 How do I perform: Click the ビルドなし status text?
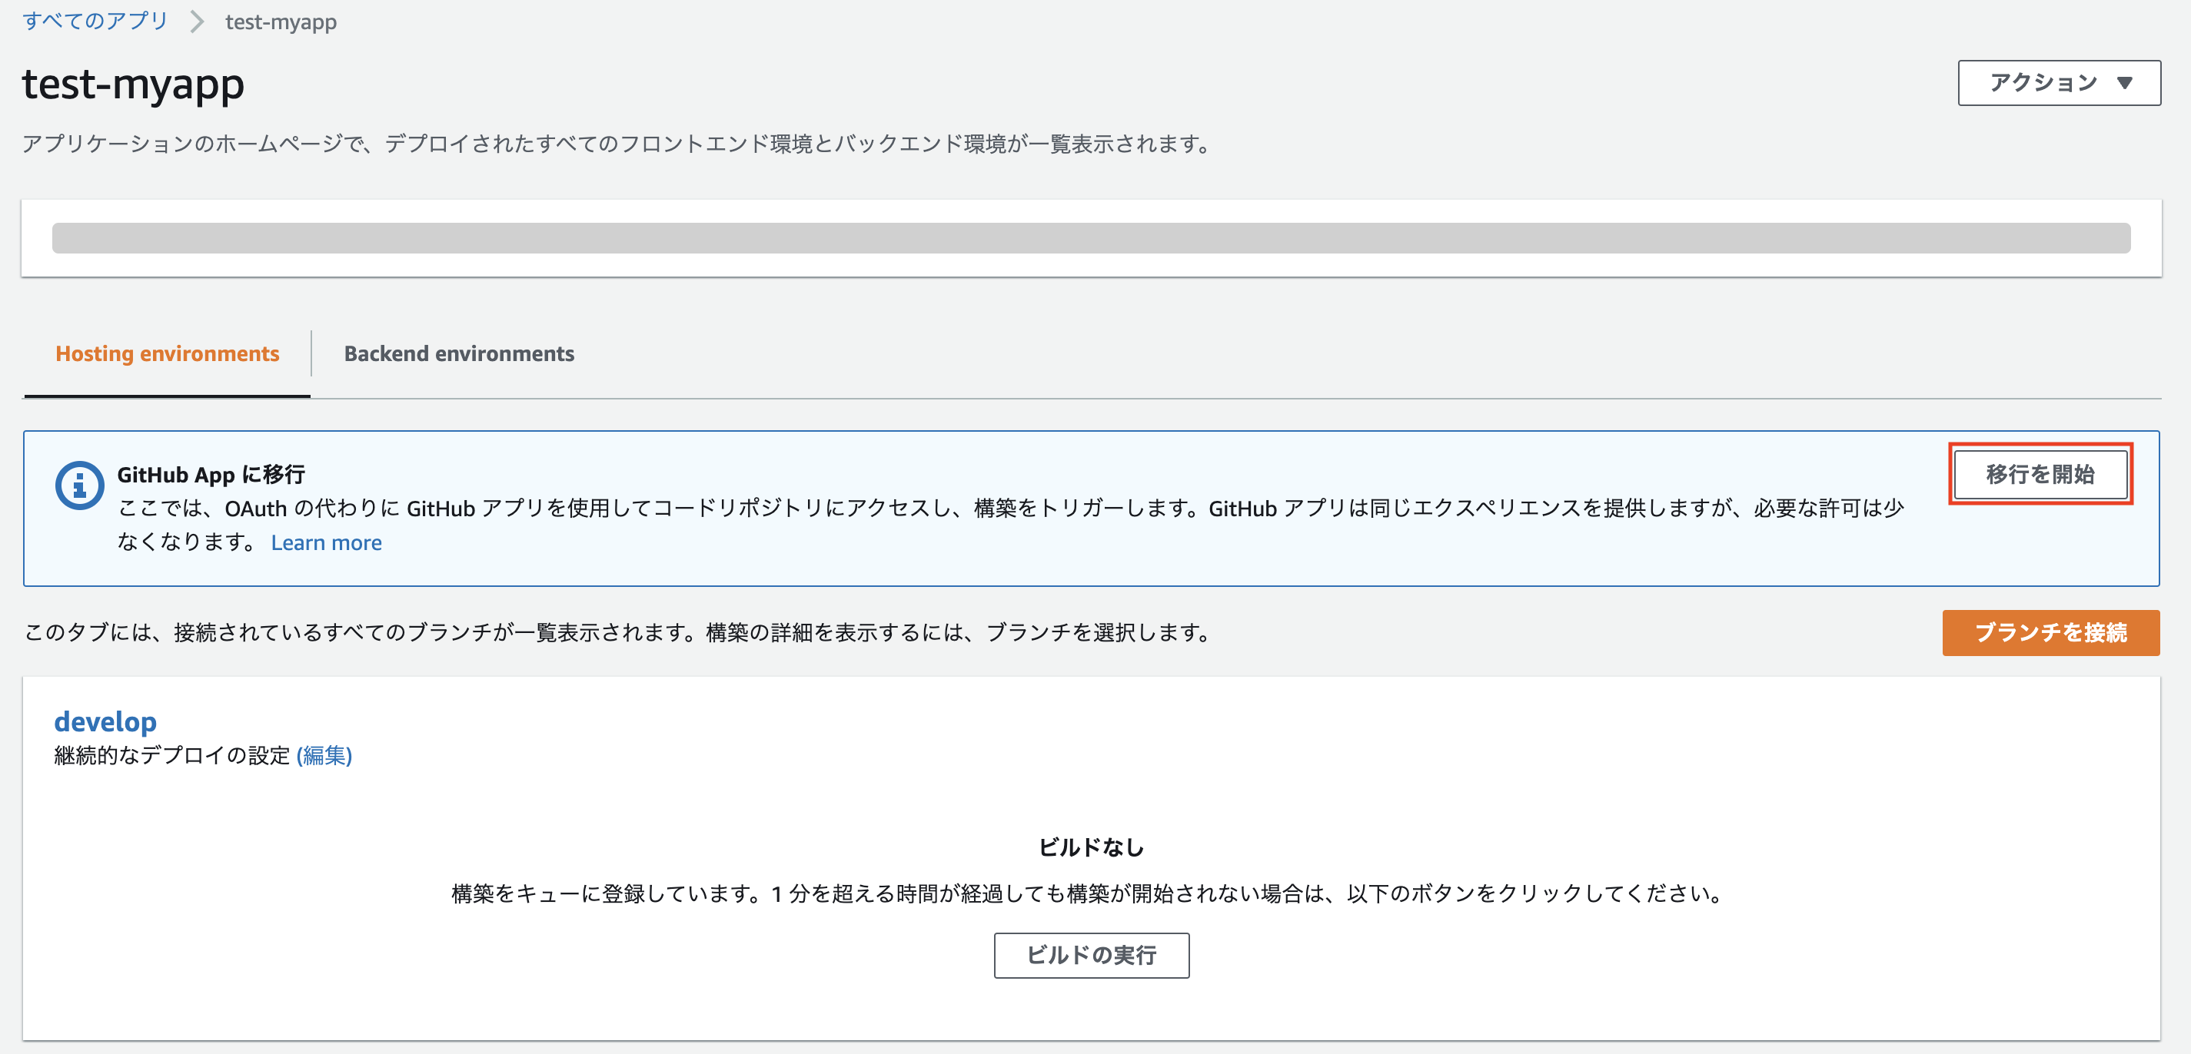[1091, 847]
